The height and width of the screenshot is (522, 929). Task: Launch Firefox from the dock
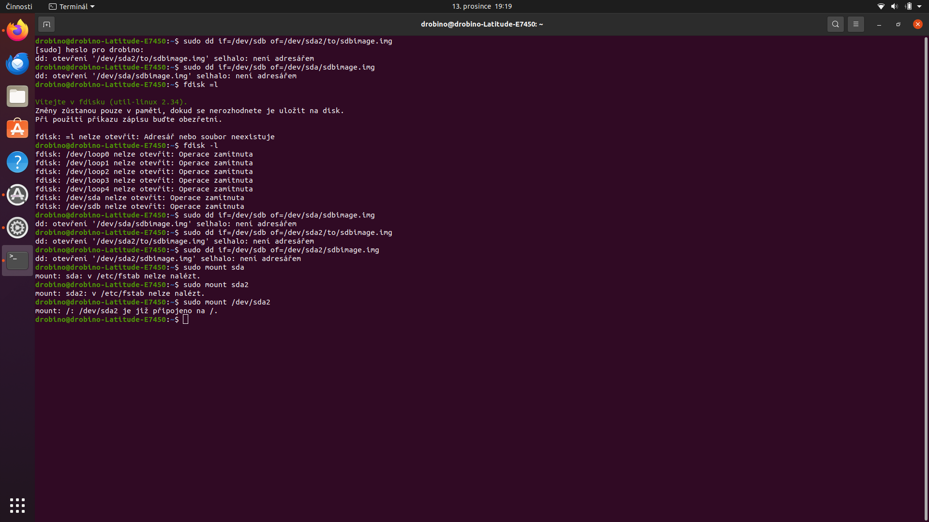click(17, 30)
